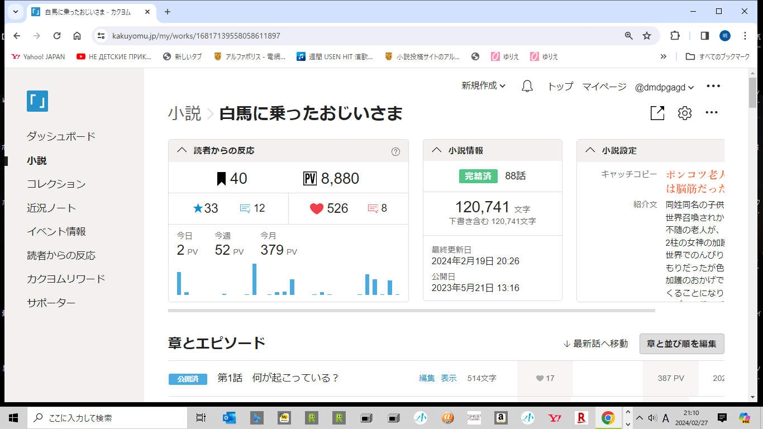Screen dimensions: 763x429
Task: Open the 新規作成 dropdown
Action: [483, 86]
